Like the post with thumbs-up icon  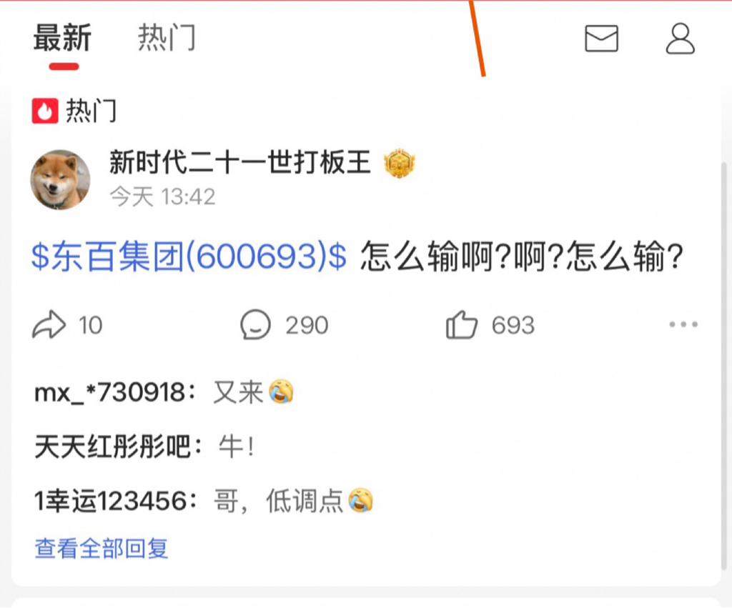(x=462, y=324)
